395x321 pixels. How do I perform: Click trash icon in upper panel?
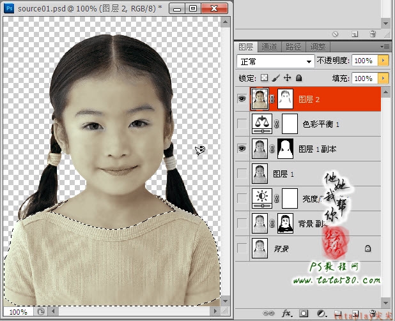tap(373, 34)
